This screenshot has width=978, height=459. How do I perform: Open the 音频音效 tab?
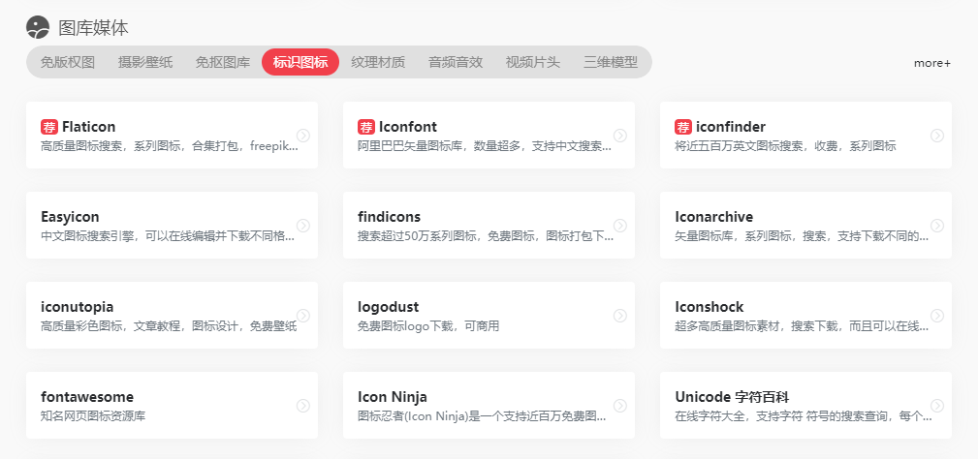click(x=456, y=62)
